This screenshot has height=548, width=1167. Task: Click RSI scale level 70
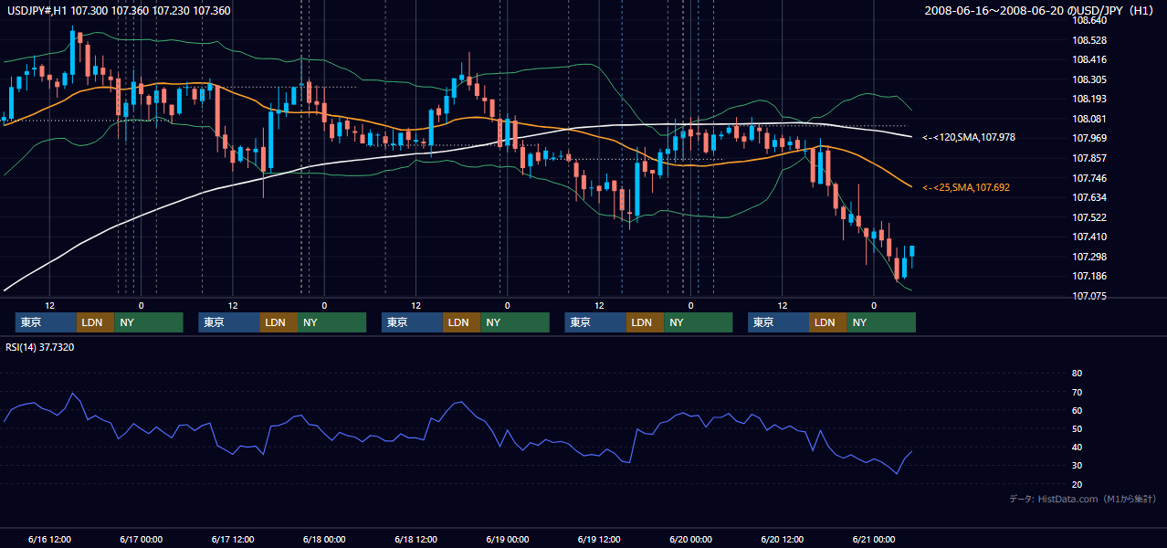pos(1077,392)
